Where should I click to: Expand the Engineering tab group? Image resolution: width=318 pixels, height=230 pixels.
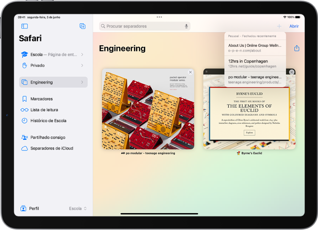click(82, 82)
